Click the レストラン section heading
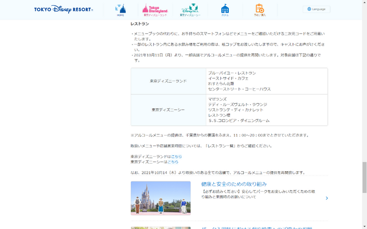The height and width of the screenshot is (229, 367). tap(140, 24)
